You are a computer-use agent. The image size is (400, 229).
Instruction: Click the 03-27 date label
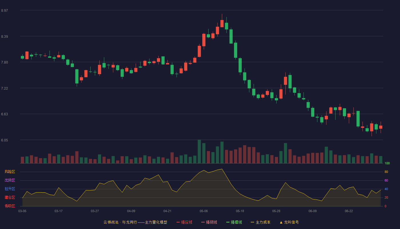click(x=95, y=211)
